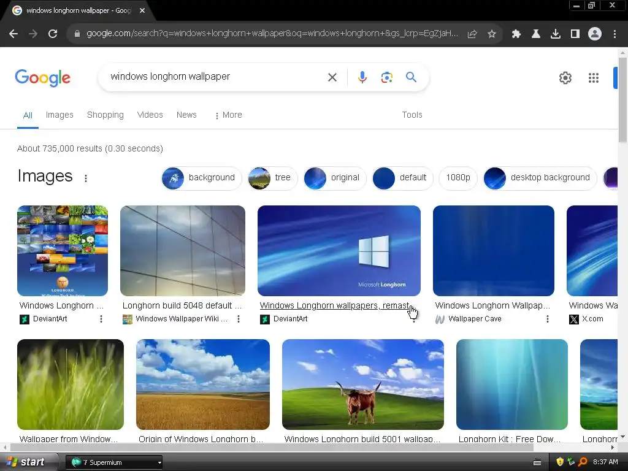
Task: Click the browser address bar URL
Action: click(x=272, y=34)
